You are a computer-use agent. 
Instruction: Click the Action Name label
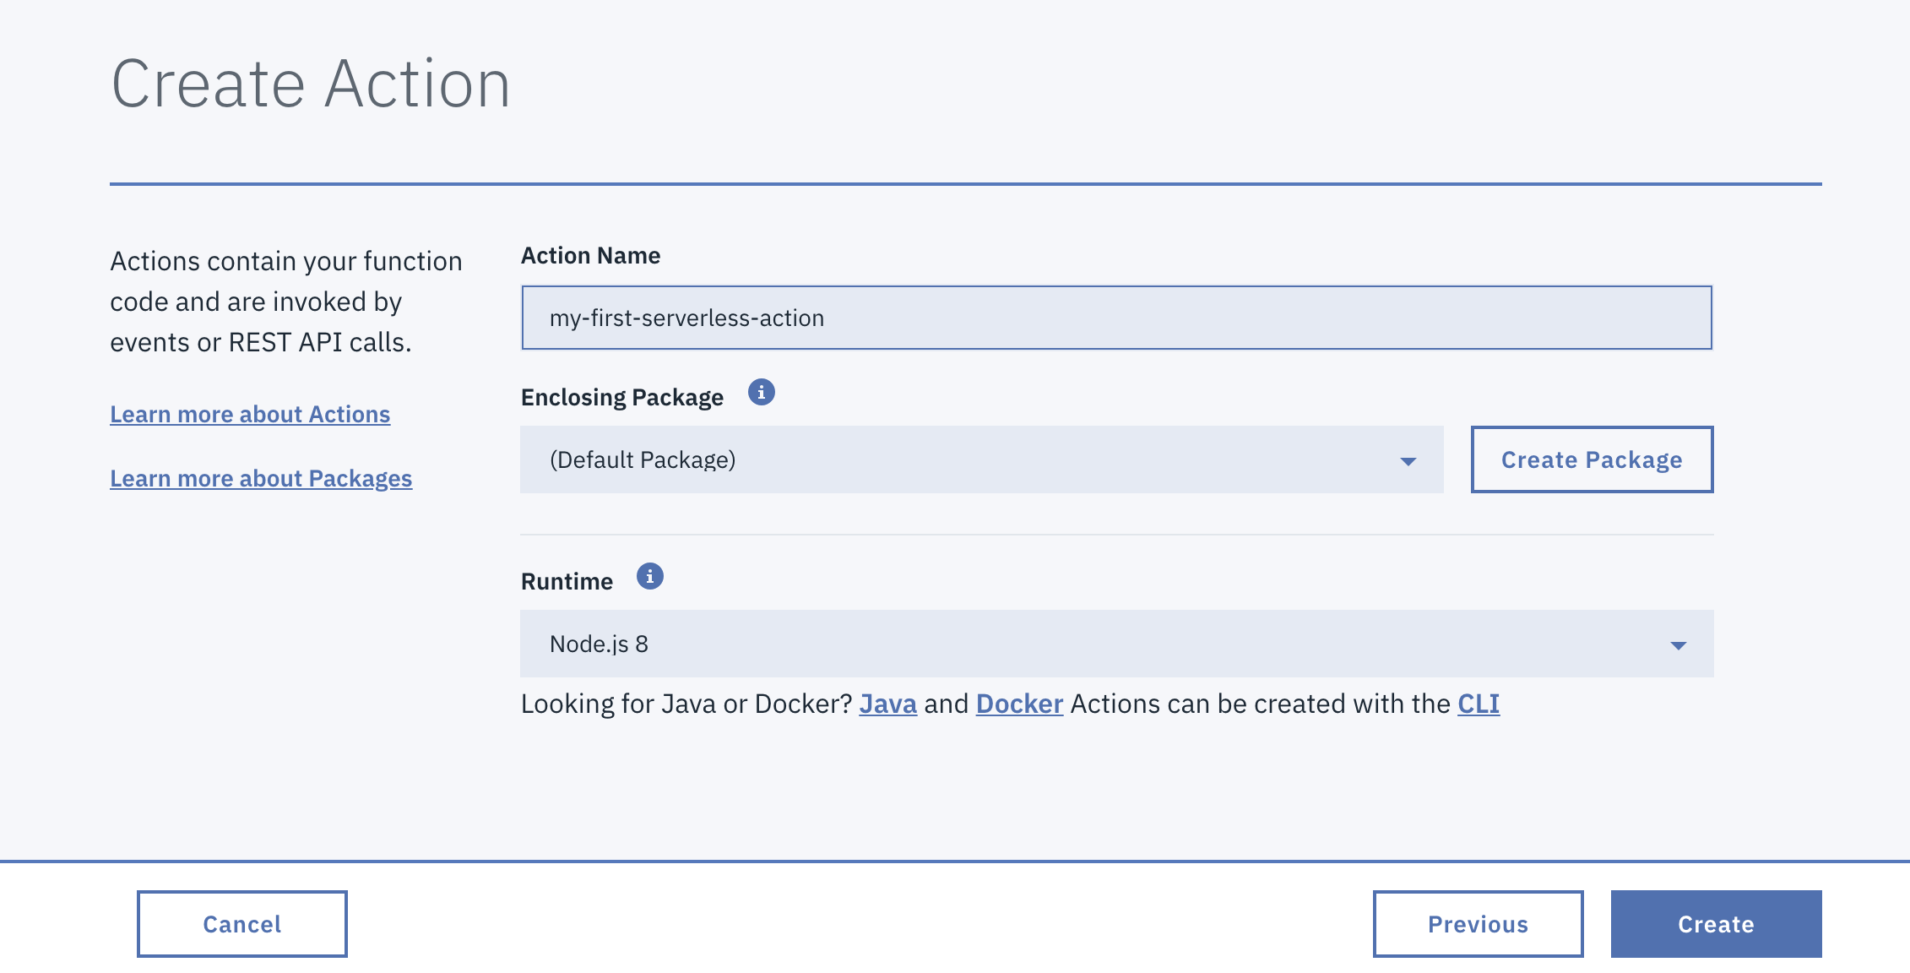tap(590, 255)
